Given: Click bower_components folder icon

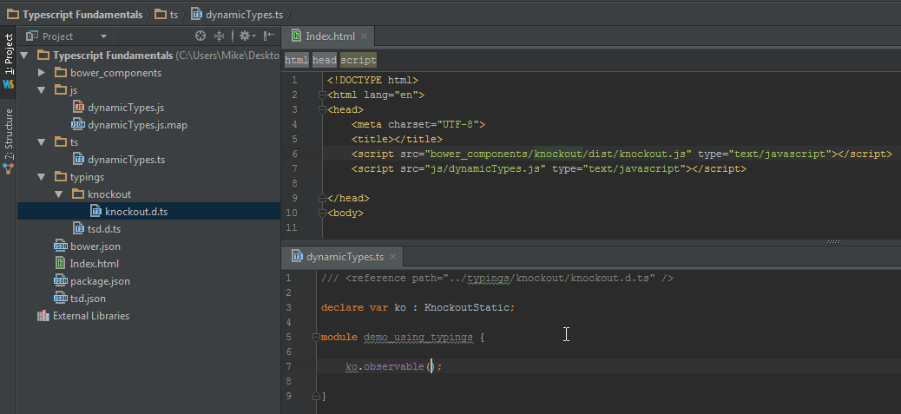Looking at the screenshot, I should (61, 73).
